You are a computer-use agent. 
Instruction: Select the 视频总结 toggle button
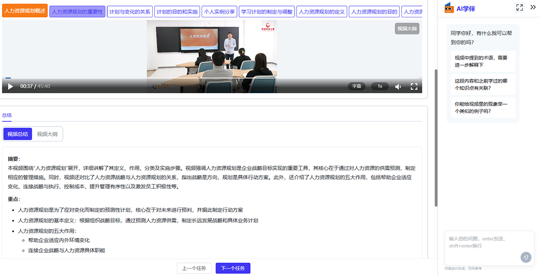(x=17, y=134)
